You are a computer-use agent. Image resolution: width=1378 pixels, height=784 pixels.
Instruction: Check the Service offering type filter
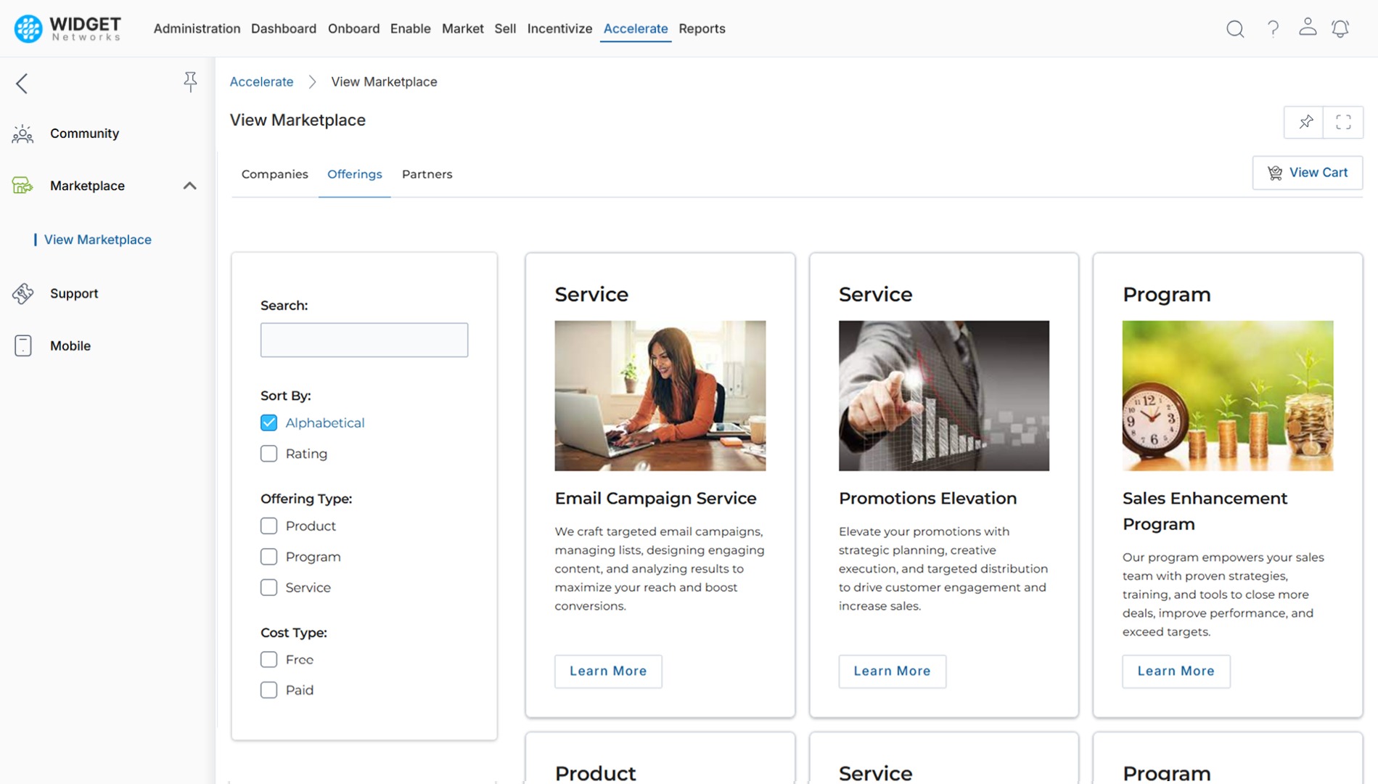point(268,587)
